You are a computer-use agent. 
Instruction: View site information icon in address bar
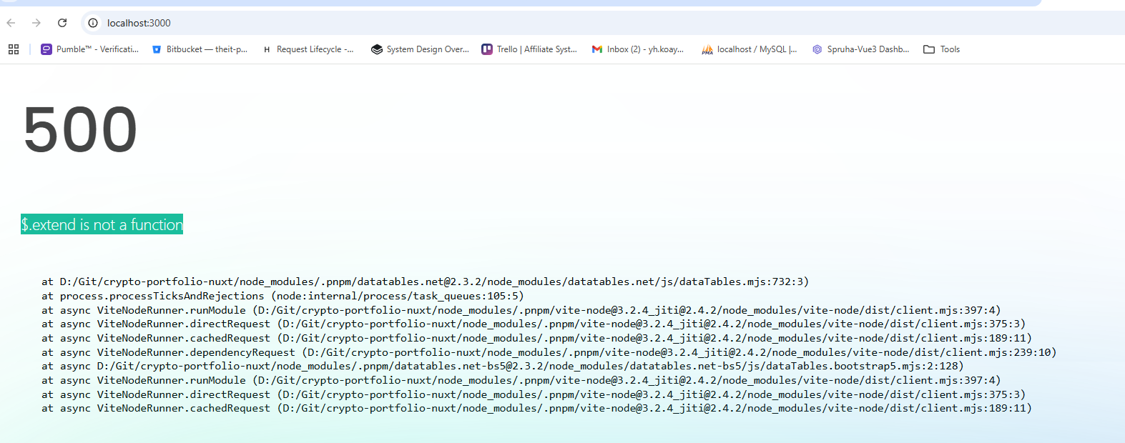tap(93, 23)
